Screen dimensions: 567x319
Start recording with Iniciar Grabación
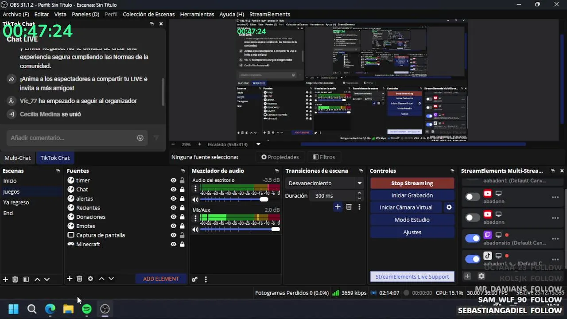[x=412, y=195]
